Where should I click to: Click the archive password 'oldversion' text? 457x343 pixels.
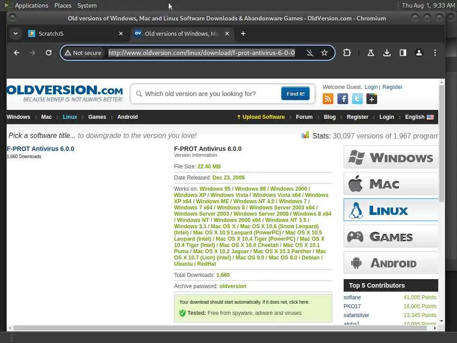[233, 286]
